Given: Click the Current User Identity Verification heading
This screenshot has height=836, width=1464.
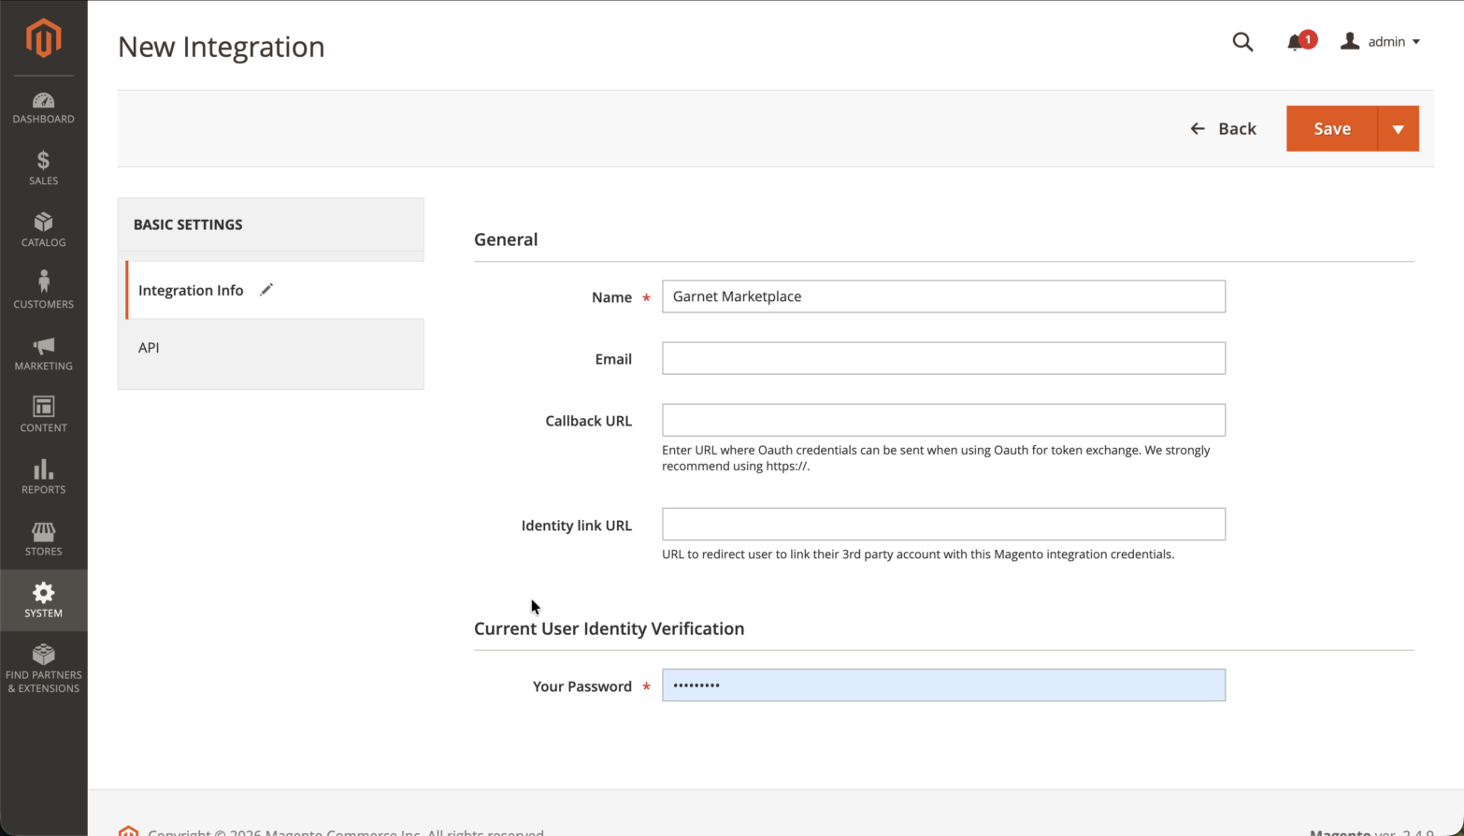Looking at the screenshot, I should coord(610,628).
